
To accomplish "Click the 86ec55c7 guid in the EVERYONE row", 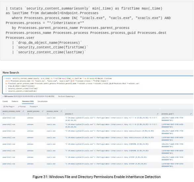I will tap(173, 145).
